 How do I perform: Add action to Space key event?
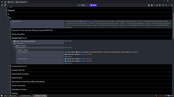click(68, 41)
